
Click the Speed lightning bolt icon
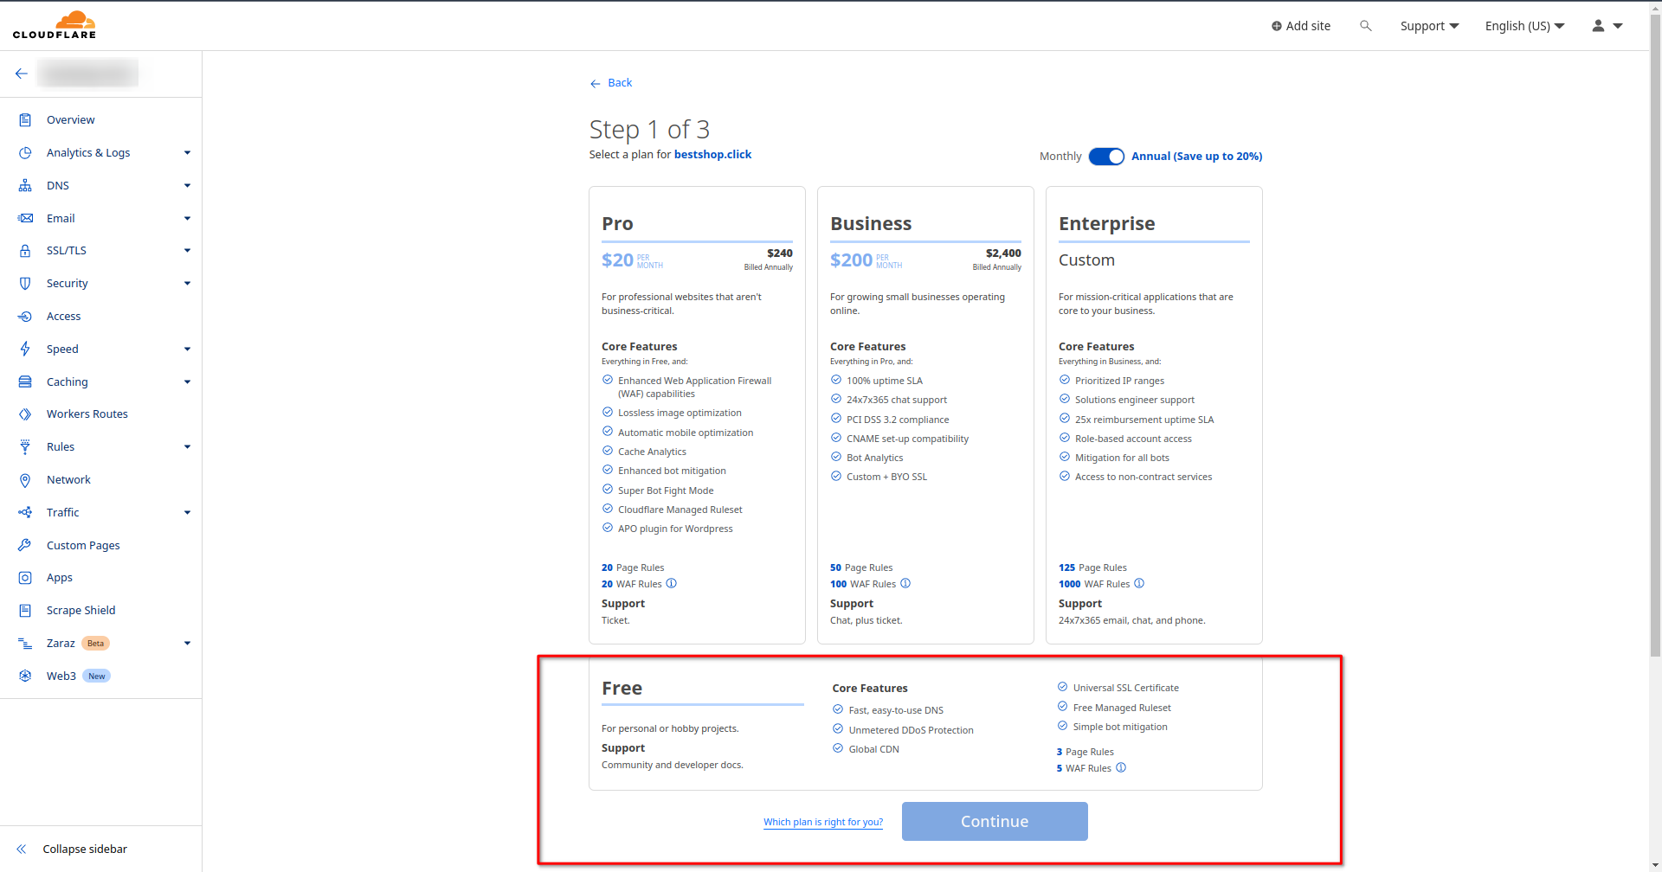25,349
